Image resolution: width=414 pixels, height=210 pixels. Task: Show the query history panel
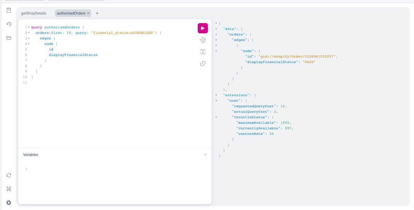[x=9, y=24]
